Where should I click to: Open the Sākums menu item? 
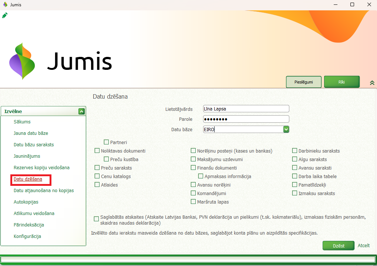tap(22, 122)
